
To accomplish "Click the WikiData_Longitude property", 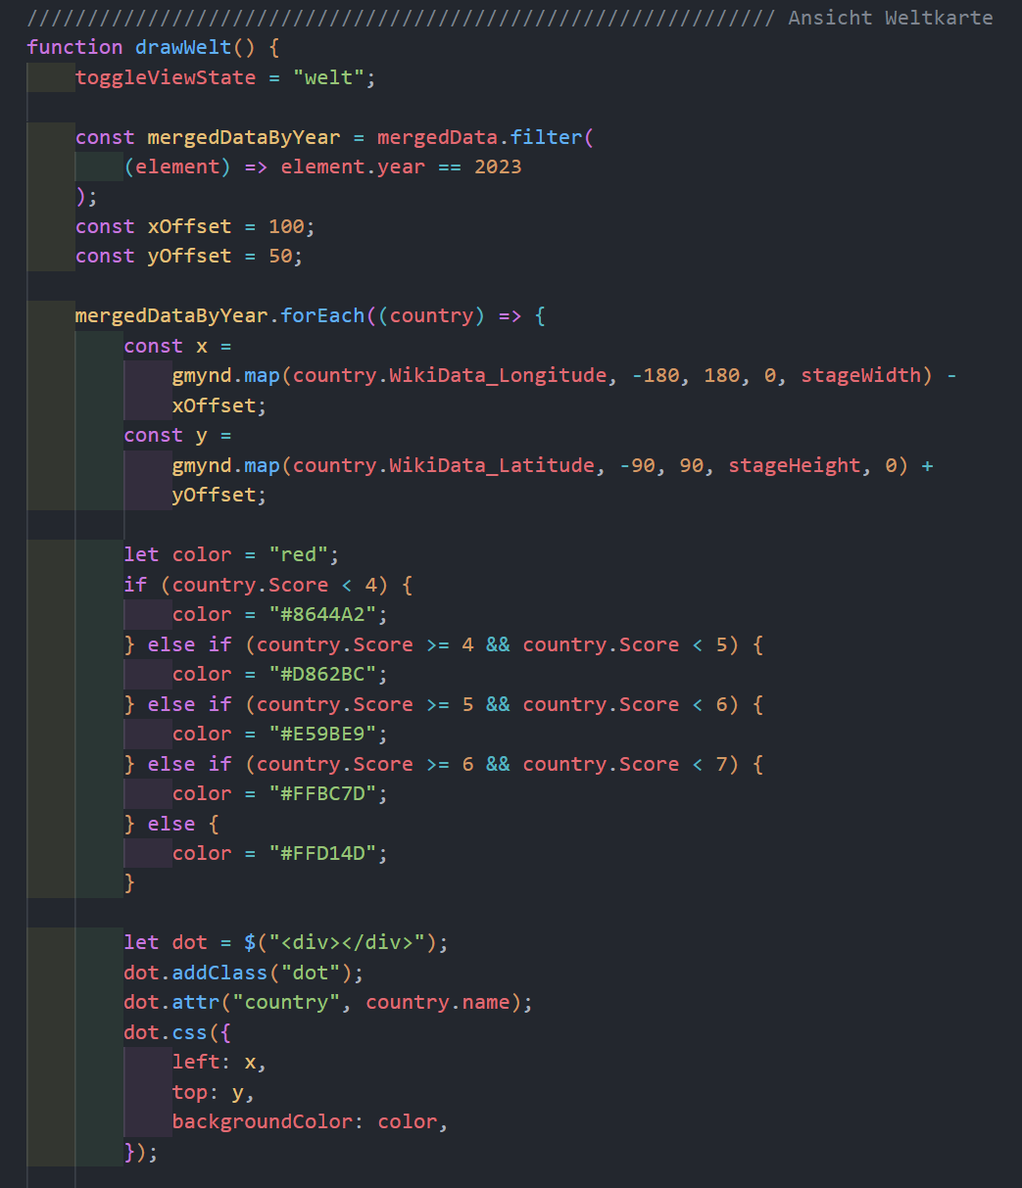I will pyautogui.click(x=498, y=375).
